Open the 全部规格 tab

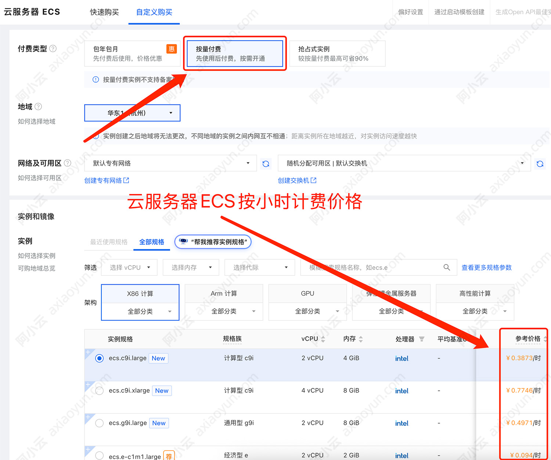click(152, 242)
